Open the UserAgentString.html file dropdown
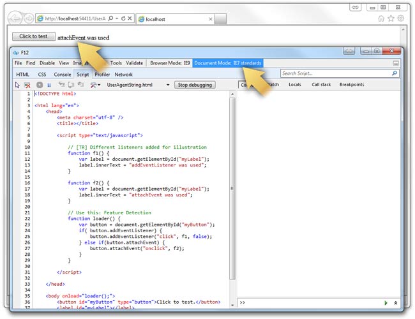The width and height of the screenshot is (415, 319). pyautogui.click(x=168, y=85)
